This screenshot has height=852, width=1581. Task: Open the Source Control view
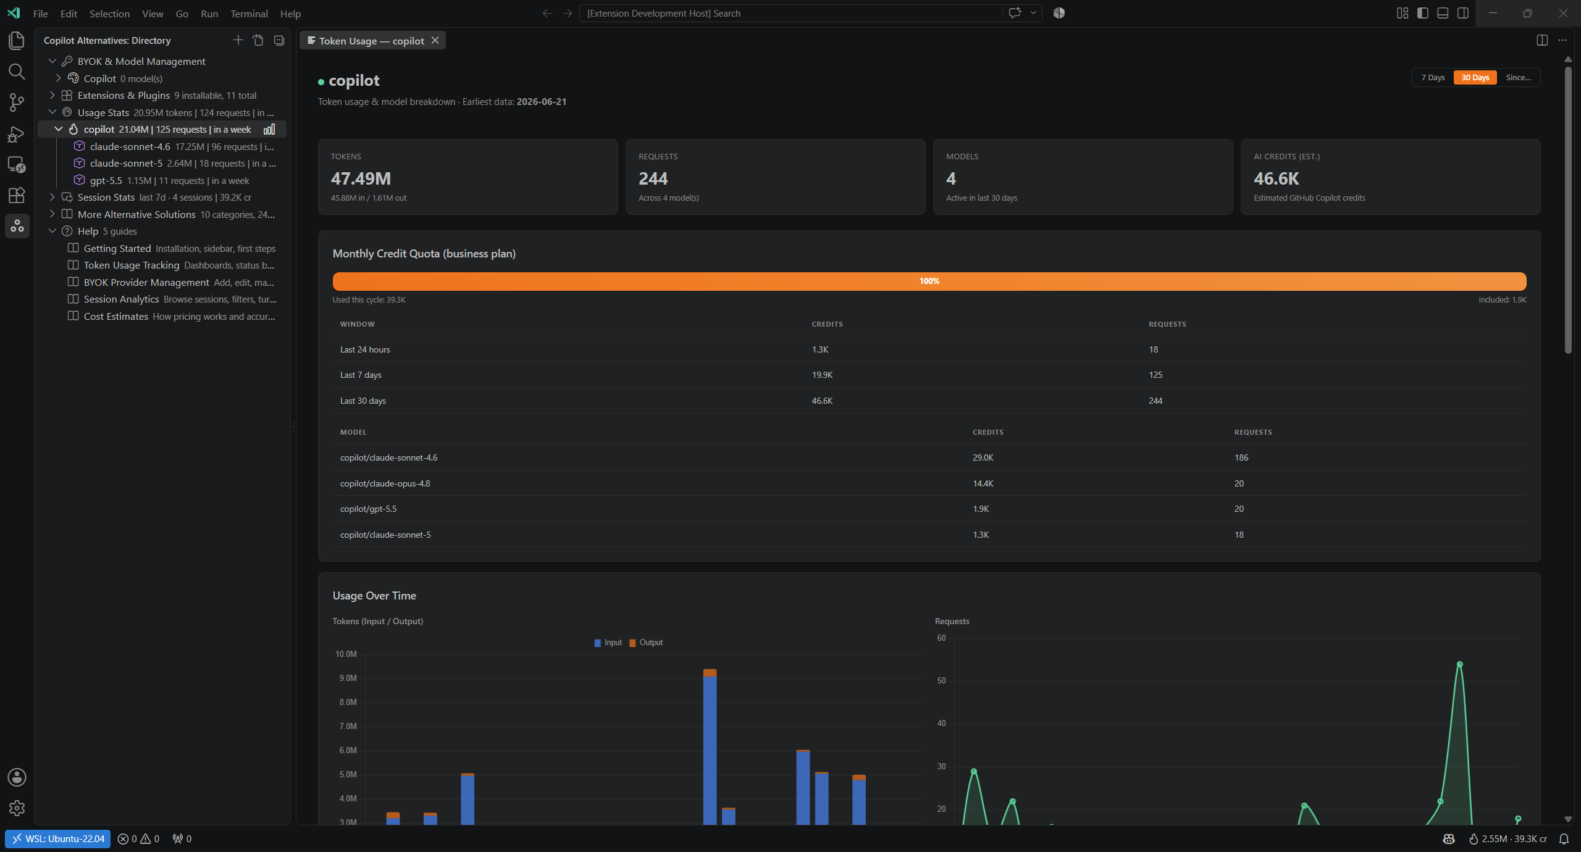pos(17,102)
